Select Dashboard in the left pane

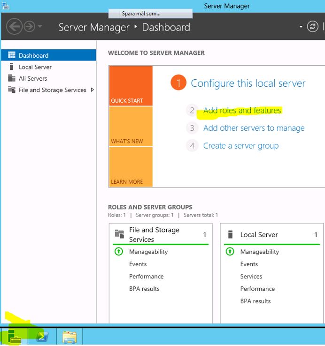(x=33, y=55)
